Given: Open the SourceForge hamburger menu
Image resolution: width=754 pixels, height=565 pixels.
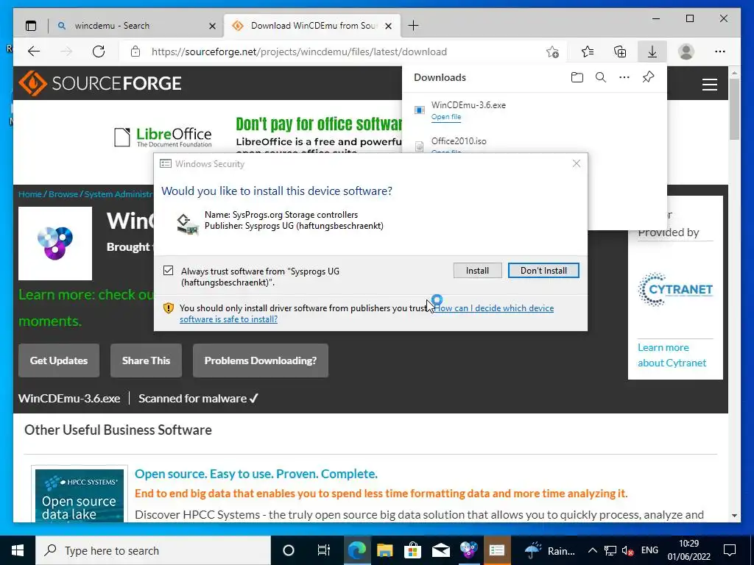Looking at the screenshot, I should [x=710, y=85].
